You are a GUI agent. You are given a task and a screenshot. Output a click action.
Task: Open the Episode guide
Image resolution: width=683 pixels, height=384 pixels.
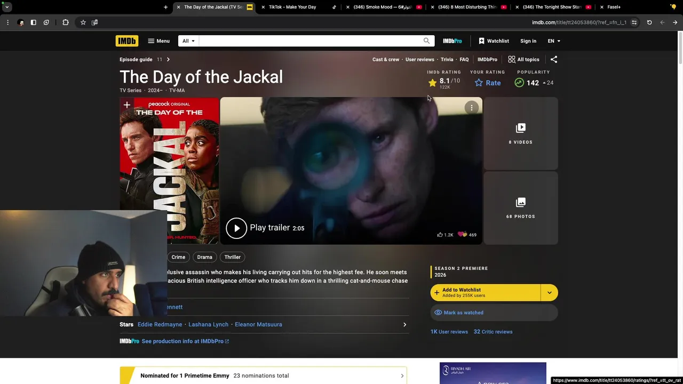[x=136, y=60]
